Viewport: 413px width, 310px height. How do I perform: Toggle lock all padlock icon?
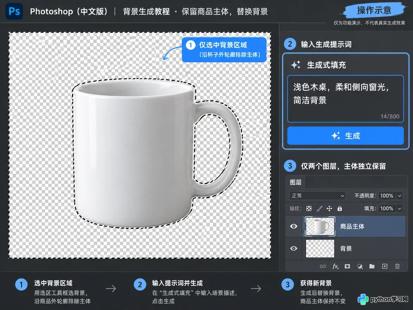point(340,208)
